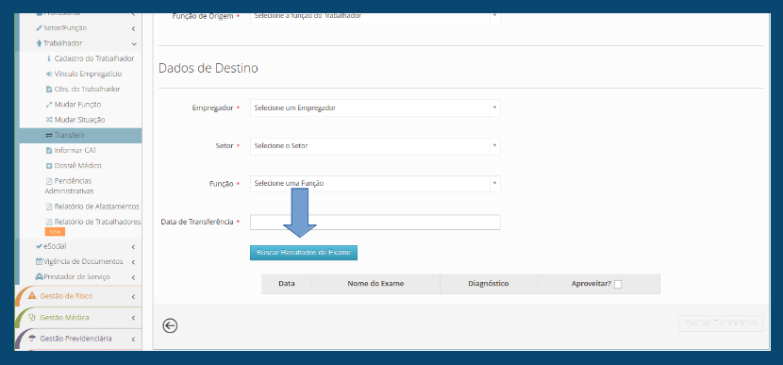The height and width of the screenshot is (365, 783).
Task: Click the Nome do Exame column header
Action: (x=375, y=284)
